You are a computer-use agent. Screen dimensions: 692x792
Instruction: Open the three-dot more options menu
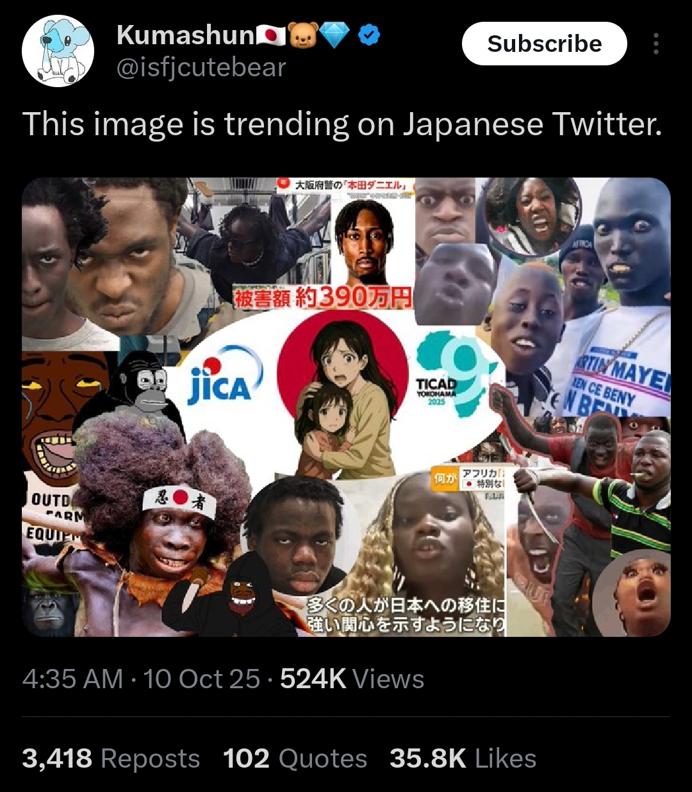655,44
